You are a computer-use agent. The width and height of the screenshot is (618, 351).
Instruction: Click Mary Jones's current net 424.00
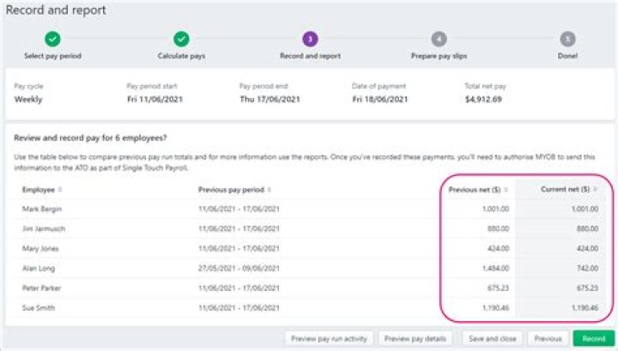click(x=587, y=249)
